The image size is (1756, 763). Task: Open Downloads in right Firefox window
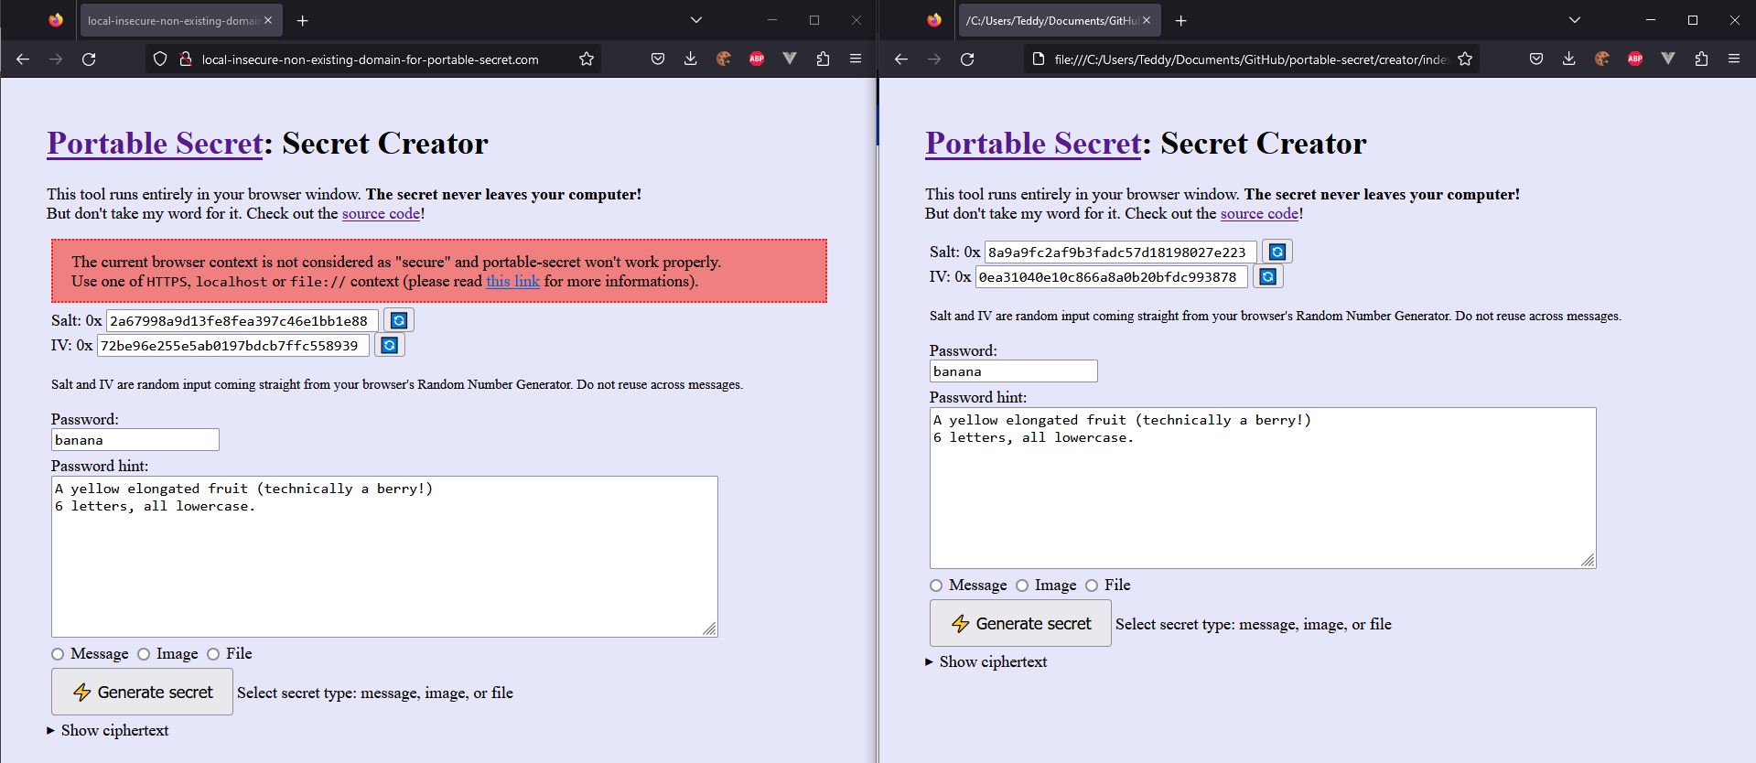coord(1569,59)
